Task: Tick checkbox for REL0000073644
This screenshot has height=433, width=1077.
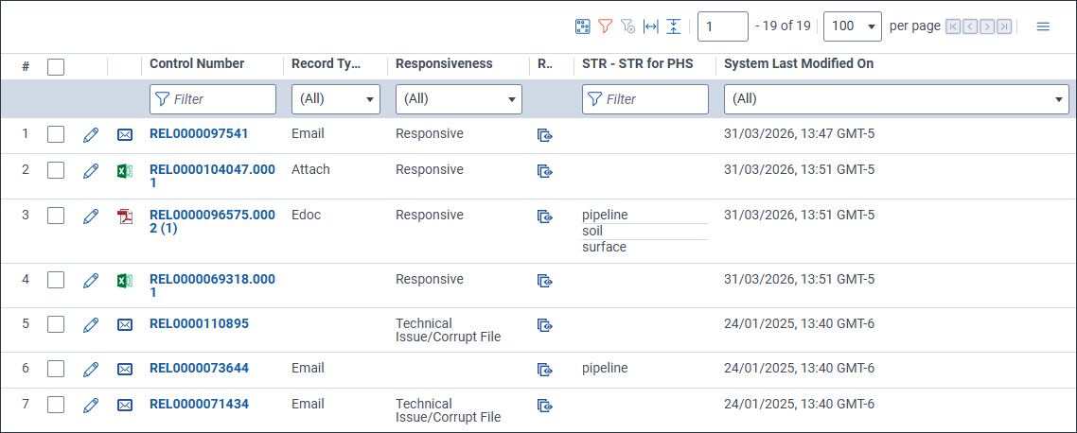Action: [x=56, y=370]
